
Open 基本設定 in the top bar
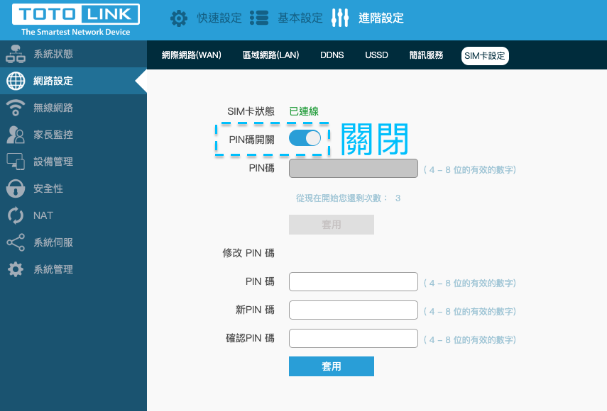300,18
